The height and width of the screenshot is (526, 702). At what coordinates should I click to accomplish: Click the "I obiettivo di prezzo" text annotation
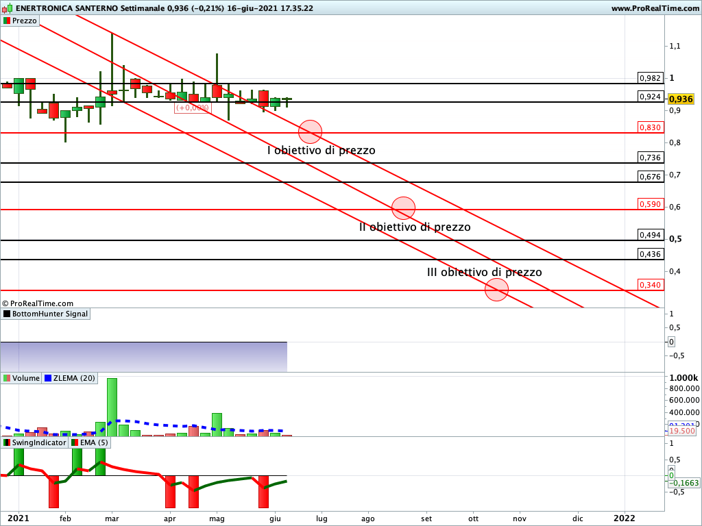[x=321, y=150]
